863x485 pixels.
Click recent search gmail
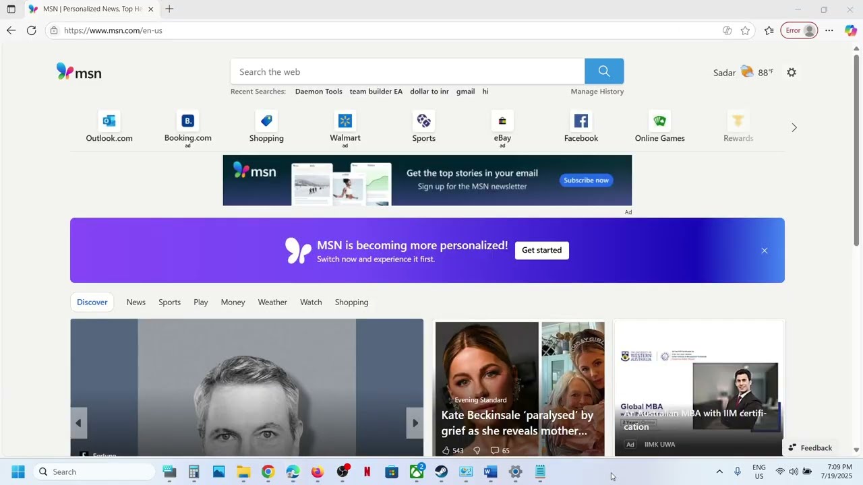pos(466,92)
